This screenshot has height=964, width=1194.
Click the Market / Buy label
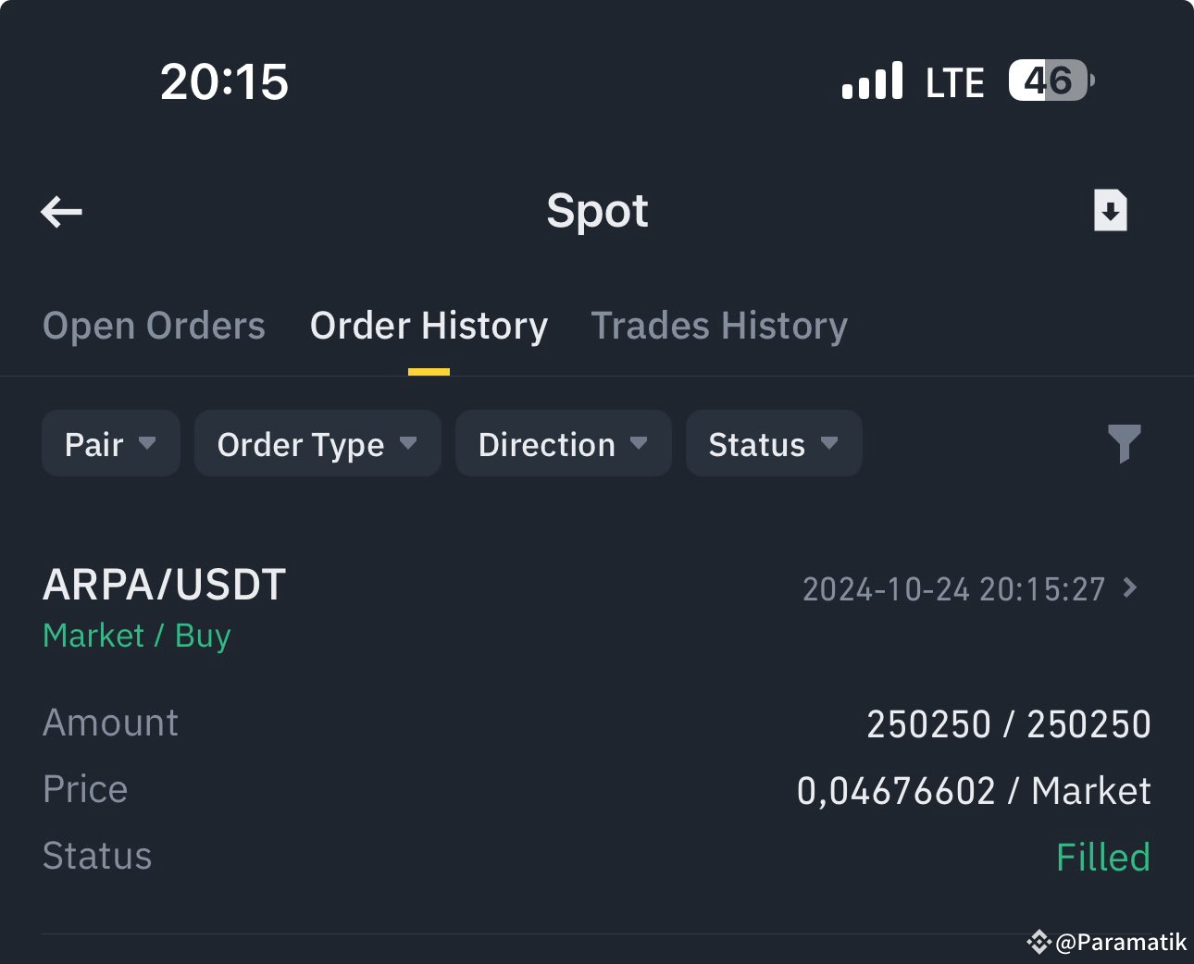[x=136, y=636]
